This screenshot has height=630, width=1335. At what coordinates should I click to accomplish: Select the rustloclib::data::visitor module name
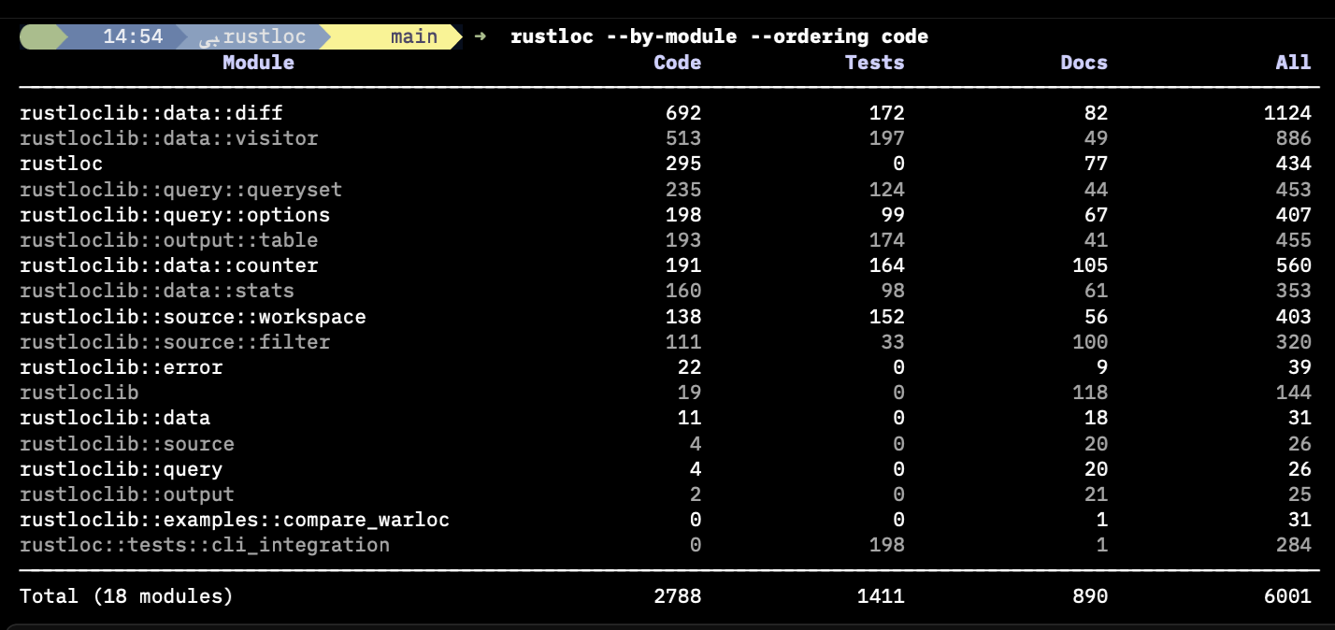click(169, 138)
